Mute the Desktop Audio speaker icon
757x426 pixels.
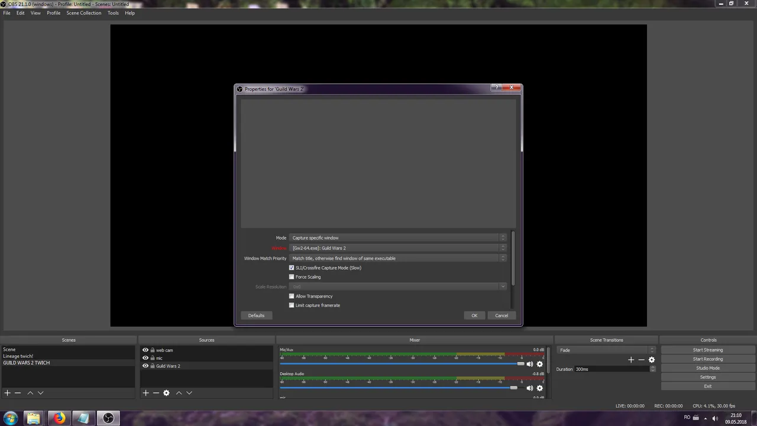[530, 388]
